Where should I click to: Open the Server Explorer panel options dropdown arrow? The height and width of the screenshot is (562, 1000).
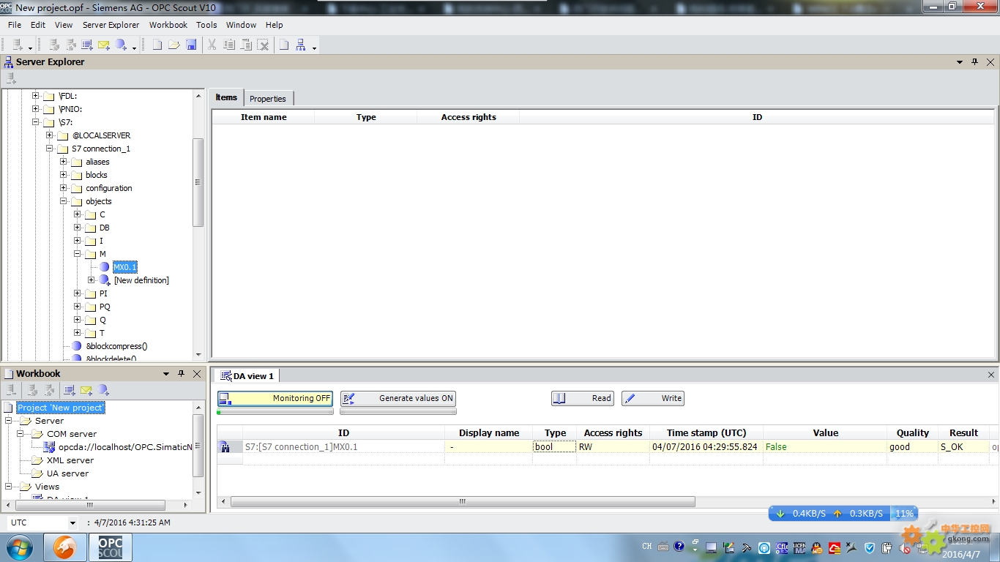960,62
